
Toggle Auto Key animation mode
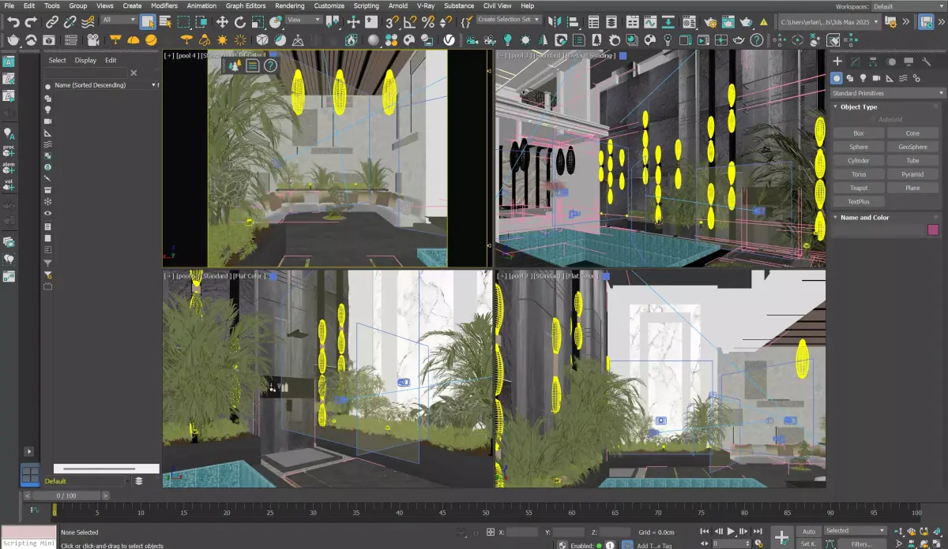tap(809, 532)
